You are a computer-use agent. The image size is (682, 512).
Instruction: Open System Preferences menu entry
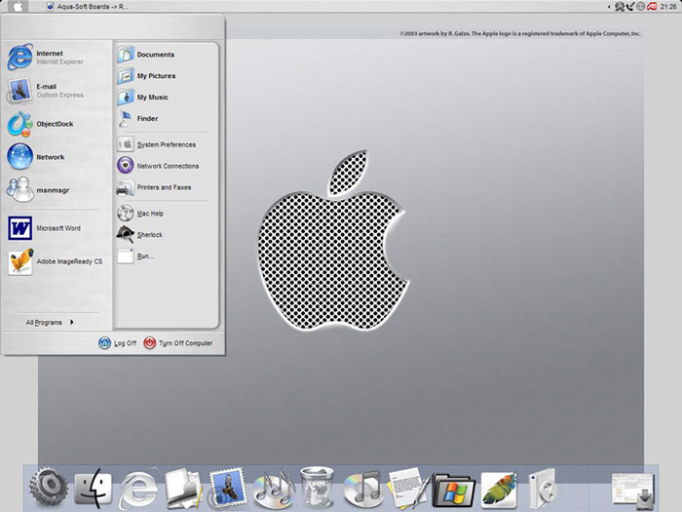click(157, 144)
